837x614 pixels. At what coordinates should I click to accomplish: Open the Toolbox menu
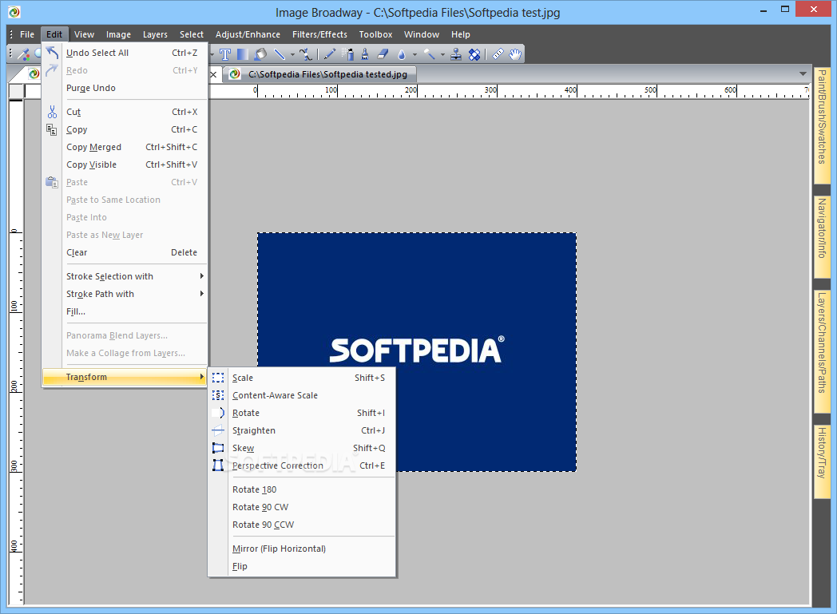pyautogui.click(x=376, y=34)
